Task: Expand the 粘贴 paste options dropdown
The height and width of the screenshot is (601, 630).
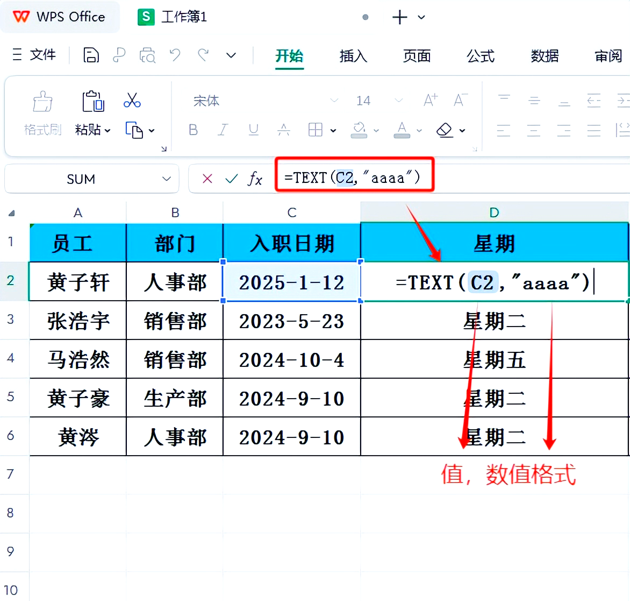Action: 108,130
